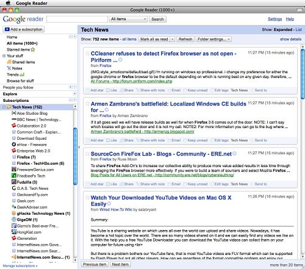The height and width of the screenshot is (269, 305).
Task: Click Add a subscription button
Action: coord(23,29)
